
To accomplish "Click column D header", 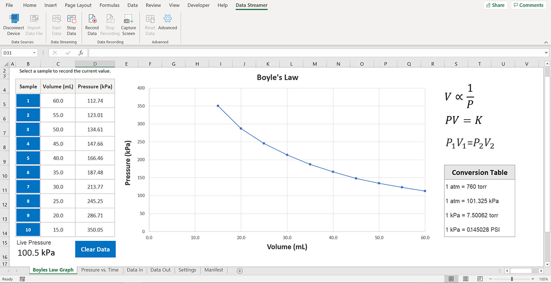I will coord(95,64).
